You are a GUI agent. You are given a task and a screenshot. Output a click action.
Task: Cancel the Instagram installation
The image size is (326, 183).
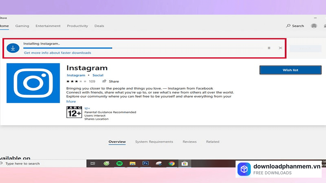280,48
